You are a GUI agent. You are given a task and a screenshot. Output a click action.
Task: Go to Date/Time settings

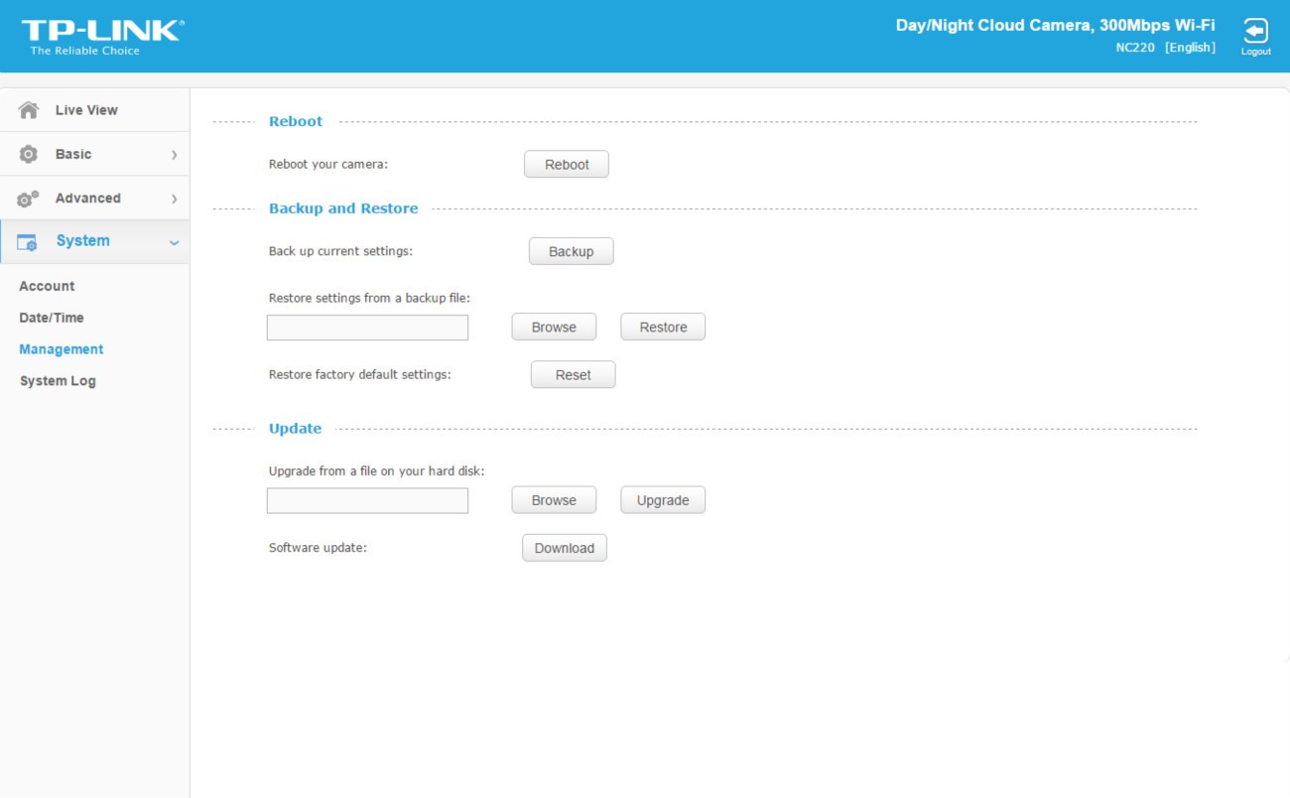tap(52, 318)
